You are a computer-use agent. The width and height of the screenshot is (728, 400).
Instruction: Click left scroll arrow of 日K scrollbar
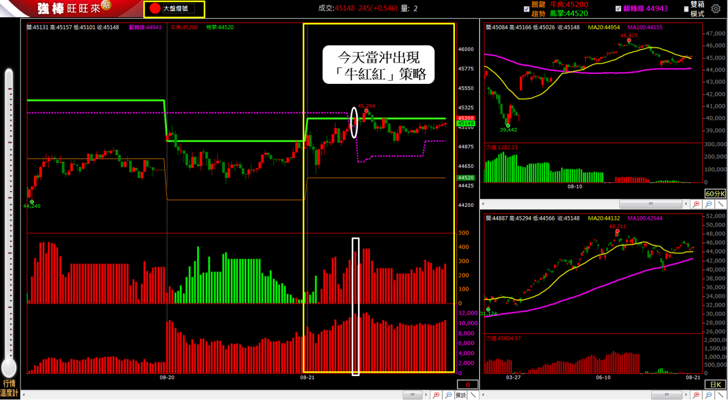[483, 395]
